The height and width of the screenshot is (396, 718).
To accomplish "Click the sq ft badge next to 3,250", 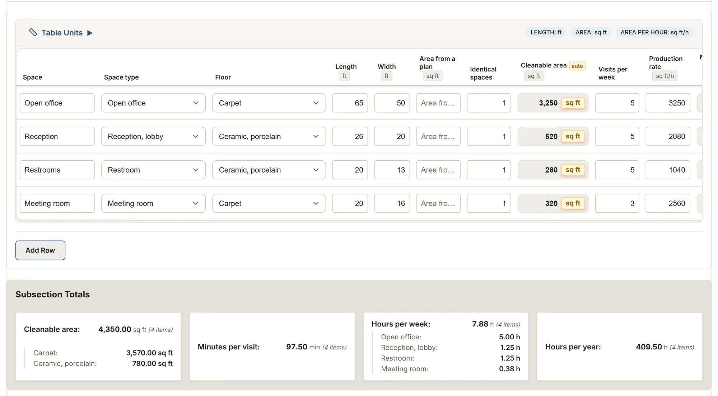I will (x=573, y=103).
